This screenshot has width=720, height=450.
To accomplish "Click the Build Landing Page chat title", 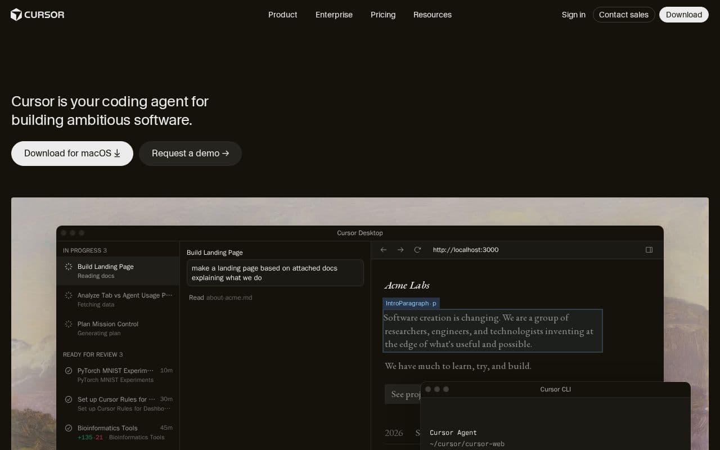I will pyautogui.click(x=215, y=253).
